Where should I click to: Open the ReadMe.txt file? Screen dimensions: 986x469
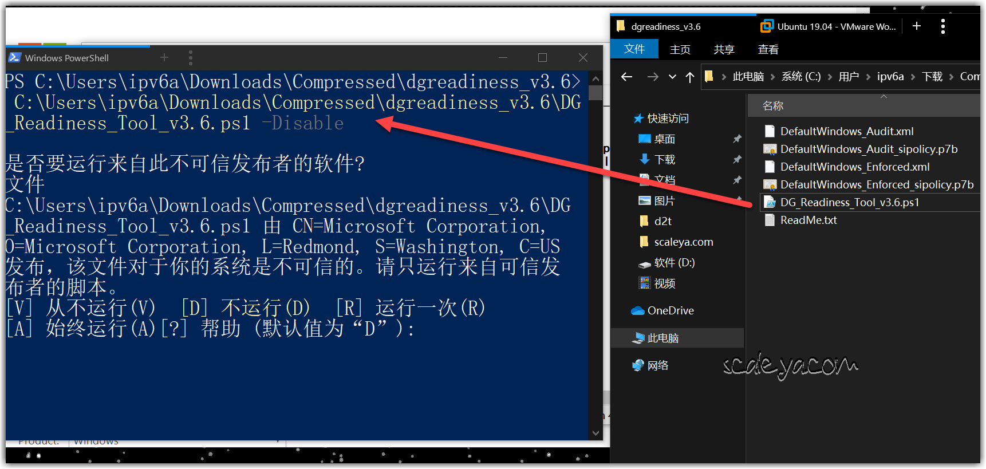point(808,220)
